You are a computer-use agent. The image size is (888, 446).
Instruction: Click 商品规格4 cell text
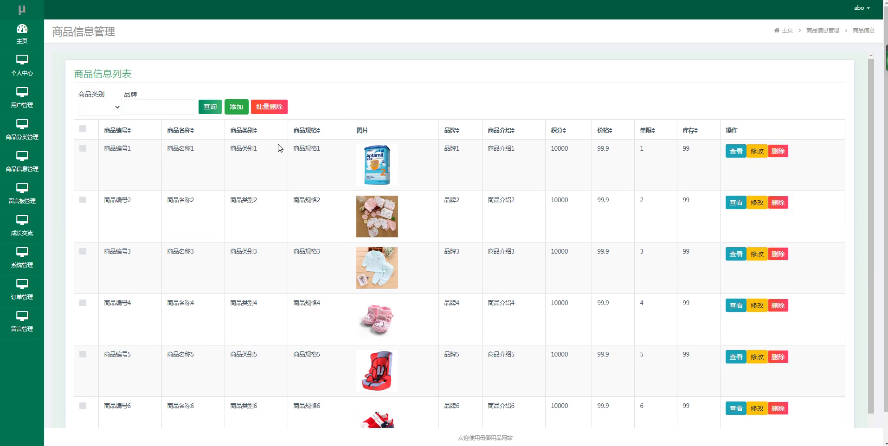click(x=307, y=303)
